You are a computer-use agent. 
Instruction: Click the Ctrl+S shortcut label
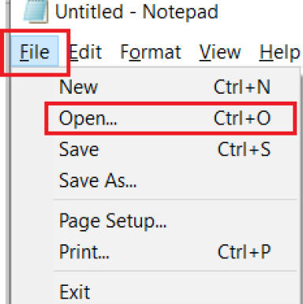pos(244,150)
